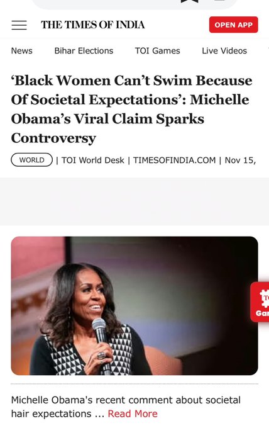Click the article summary text paragraph
The height and width of the screenshot is (428, 269).
click(126, 407)
